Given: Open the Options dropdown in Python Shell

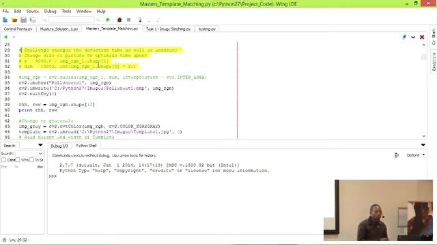Looking at the screenshot, I should click(416, 155).
